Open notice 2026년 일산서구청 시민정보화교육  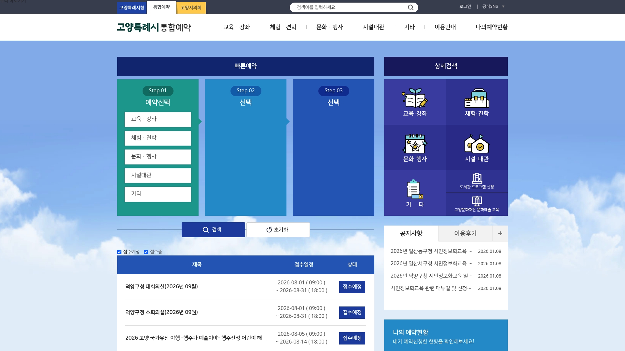coord(431,264)
